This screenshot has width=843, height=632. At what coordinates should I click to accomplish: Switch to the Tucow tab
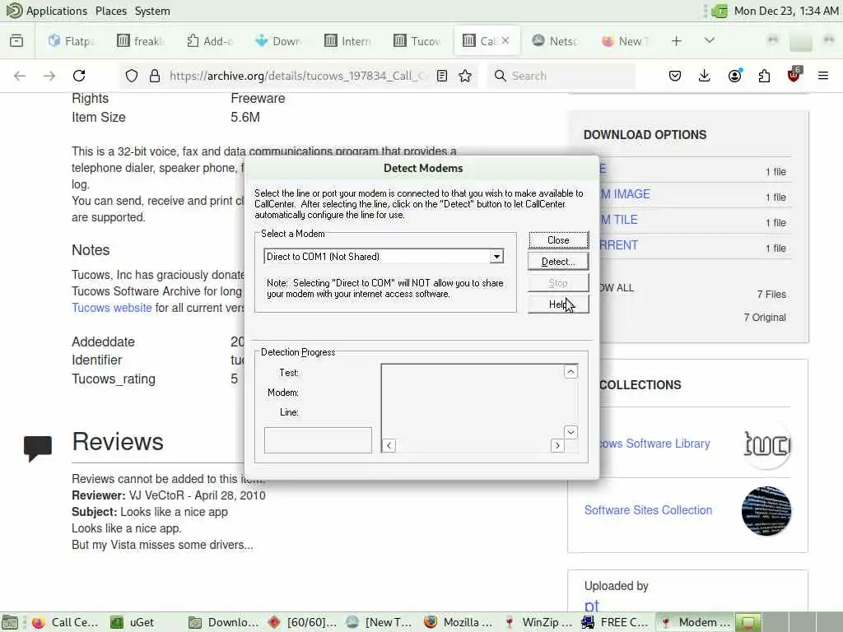(417, 41)
